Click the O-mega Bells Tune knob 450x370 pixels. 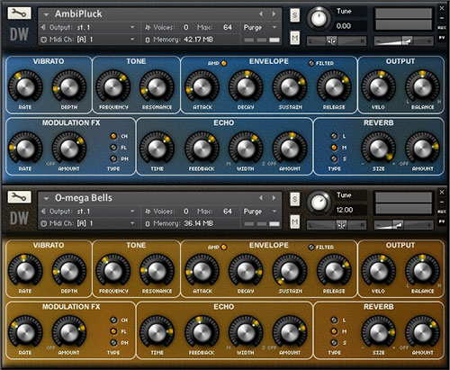(x=319, y=203)
